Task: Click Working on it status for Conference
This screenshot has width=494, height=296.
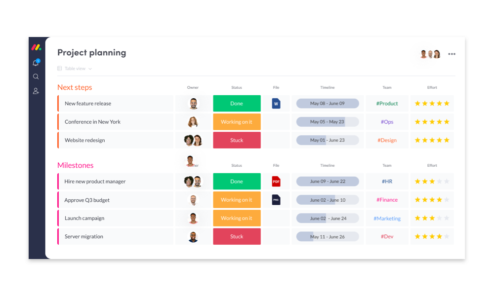Action: coord(237,122)
